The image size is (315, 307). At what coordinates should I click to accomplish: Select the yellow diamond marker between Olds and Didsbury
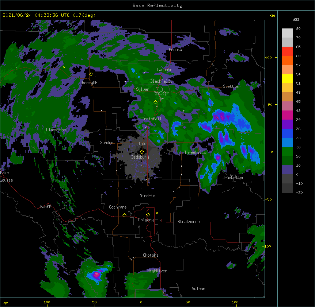[x=142, y=152]
